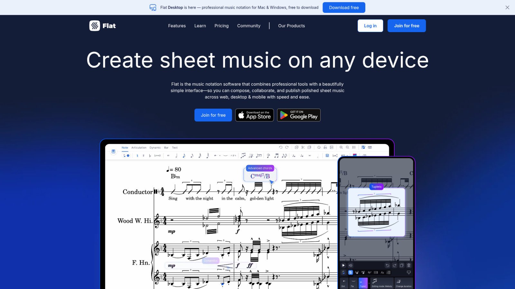Click Join for free below the headline
Image resolution: width=515 pixels, height=289 pixels.
pos(213,115)
